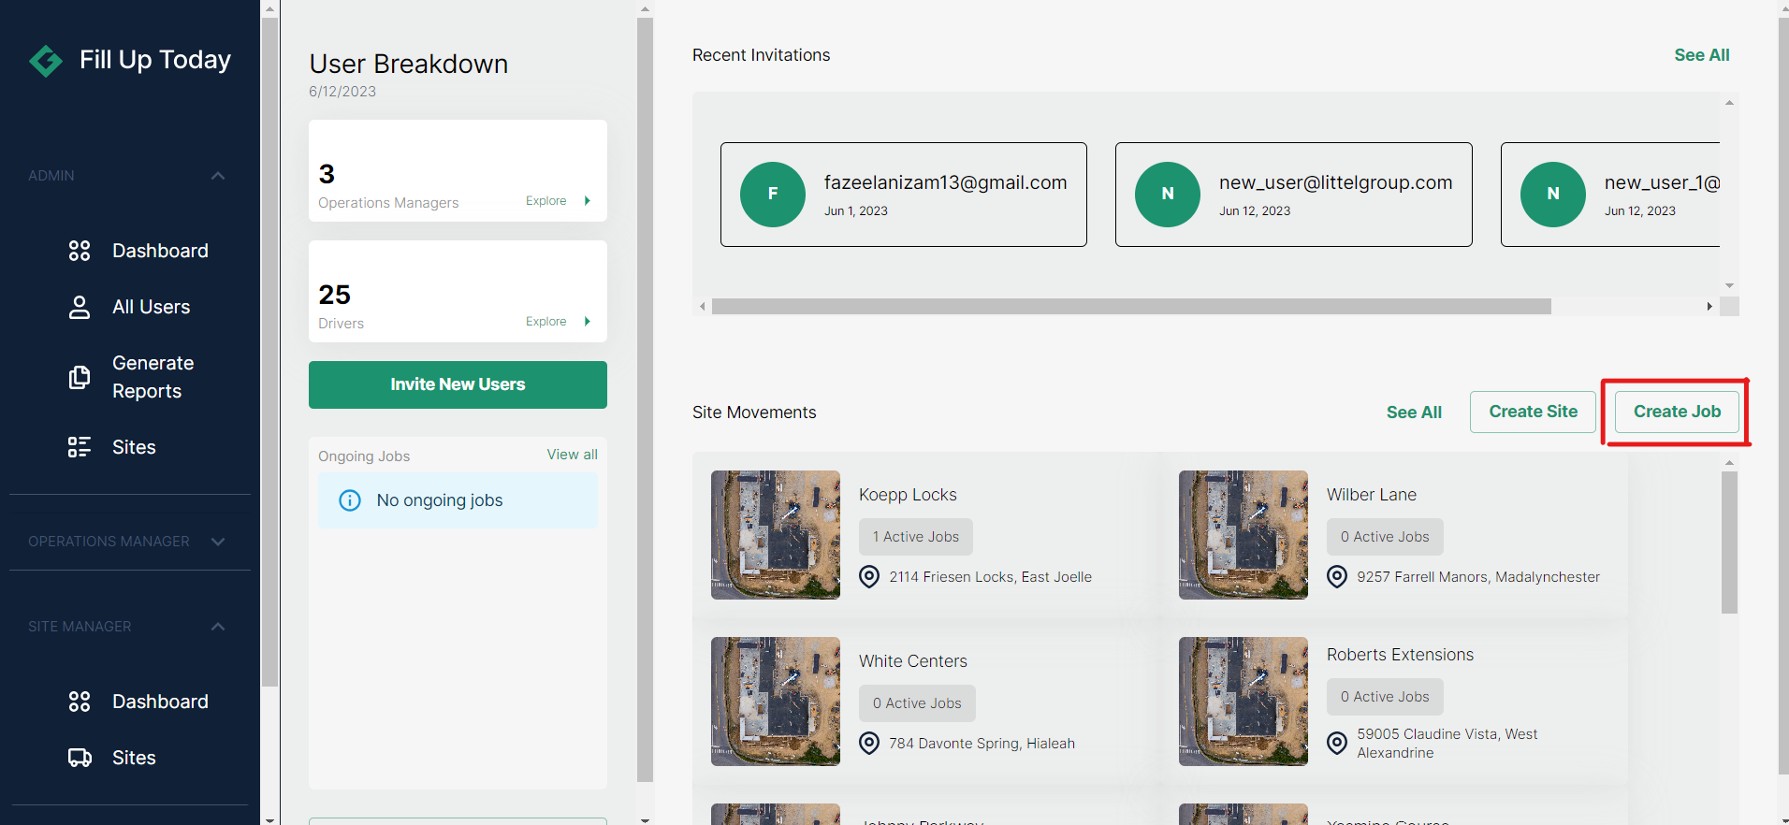Click the Recent Invitations horizontal scrollbar
This screenshot has height=825, width=1789.
click(1130, 307)
